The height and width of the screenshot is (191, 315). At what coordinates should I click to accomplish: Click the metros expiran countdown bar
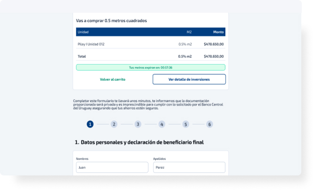[151, 67]
